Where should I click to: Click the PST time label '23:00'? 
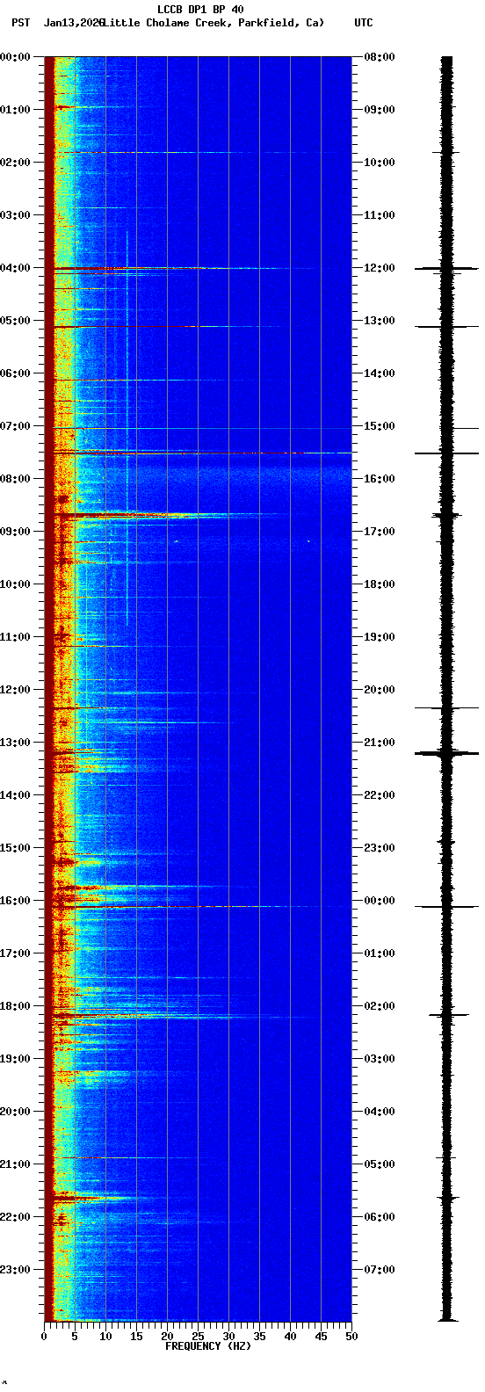15,1270
